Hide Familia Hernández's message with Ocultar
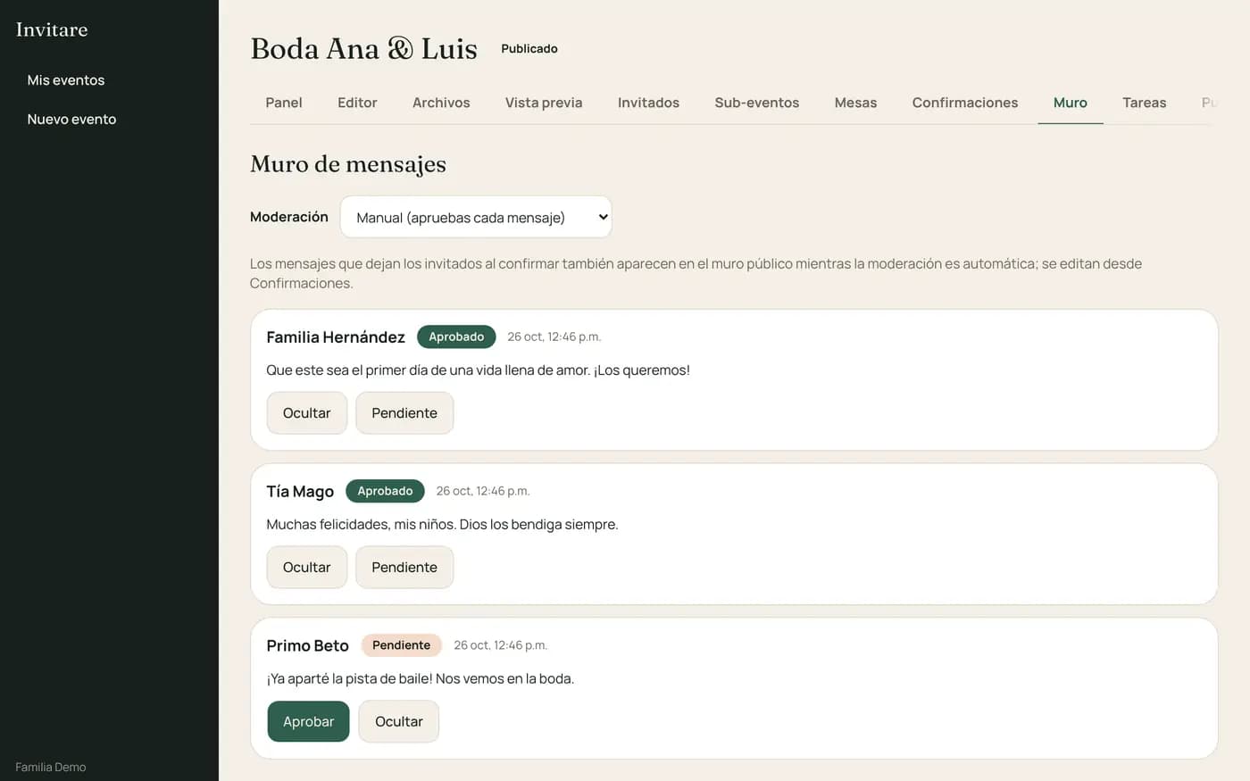 tap(307, 413)
